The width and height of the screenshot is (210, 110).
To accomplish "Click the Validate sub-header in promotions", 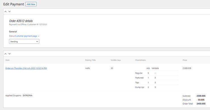I will [x=155, y=68].
